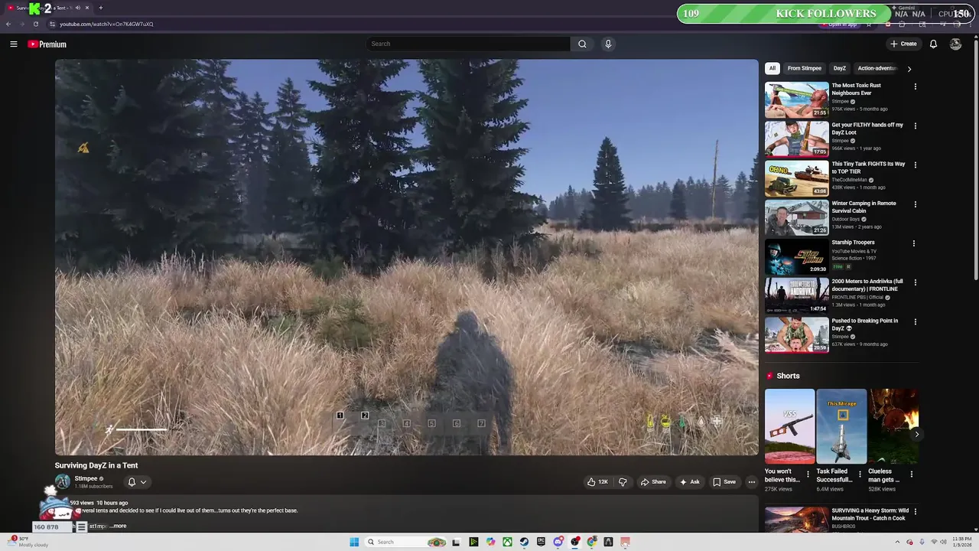Open options for This Tiny Tank video
The width and height of the screenshot is (979, 551).
[915, 165]
